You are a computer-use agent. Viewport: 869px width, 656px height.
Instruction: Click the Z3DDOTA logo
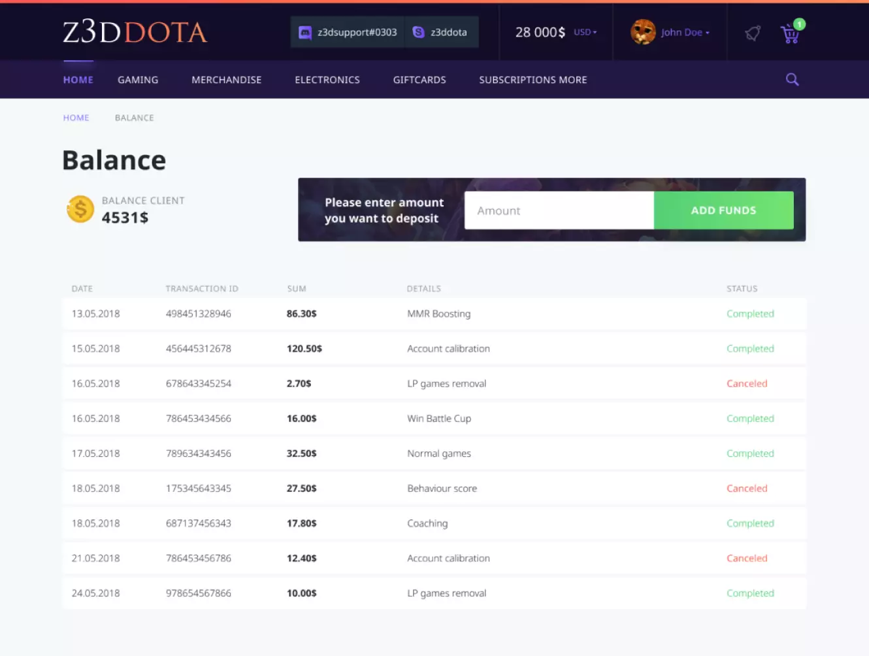click(x=135, y=32)
